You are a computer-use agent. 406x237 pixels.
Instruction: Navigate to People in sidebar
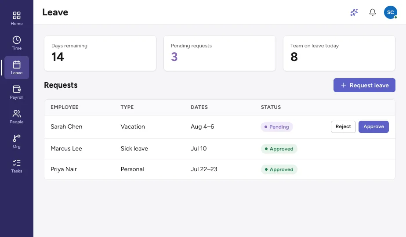click(x=17, y=117)
